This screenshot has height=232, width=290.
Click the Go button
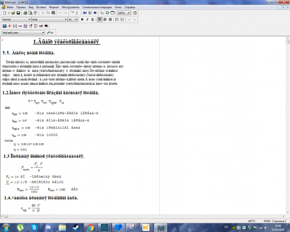[51, 33]
